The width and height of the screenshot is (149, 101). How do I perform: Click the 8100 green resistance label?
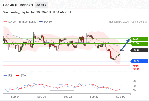[139, 43]
